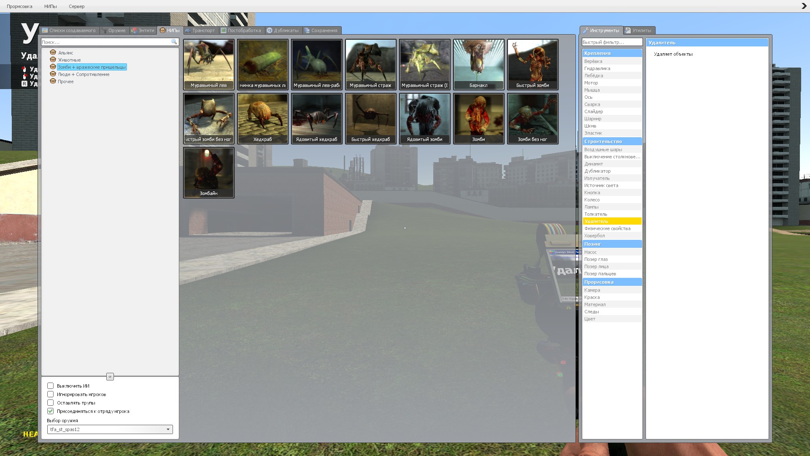Spawn the Быстрый хедкраб NPC
This screenshot has width=810, height=456.
click(x=370, y=119)
